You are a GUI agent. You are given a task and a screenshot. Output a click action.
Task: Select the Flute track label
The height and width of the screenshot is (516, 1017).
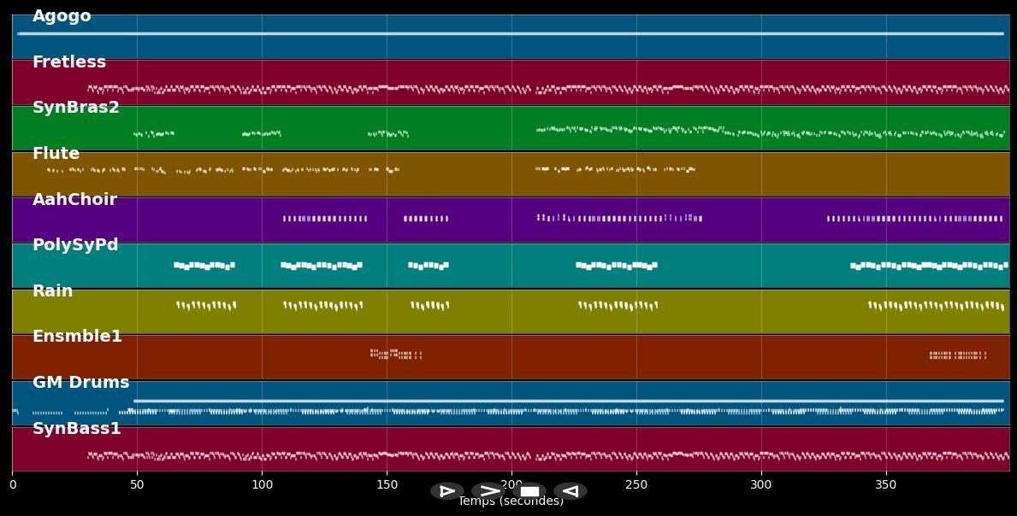tap(55, 153)
